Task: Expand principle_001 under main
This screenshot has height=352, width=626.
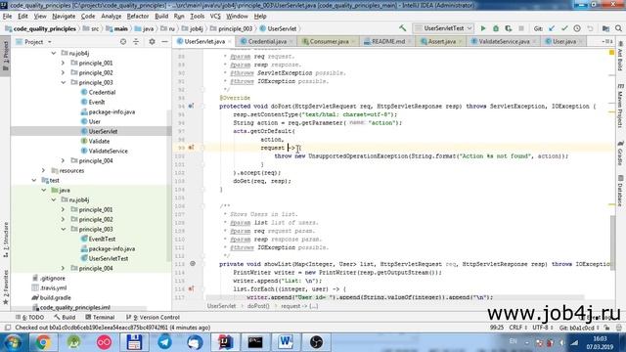Action: [63, 63]
